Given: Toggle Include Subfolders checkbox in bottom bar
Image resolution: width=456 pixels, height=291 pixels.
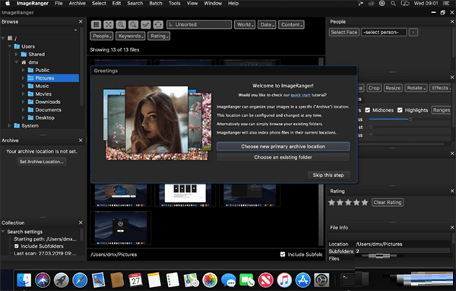Looking at the screenshot, I should pos(283,255).
